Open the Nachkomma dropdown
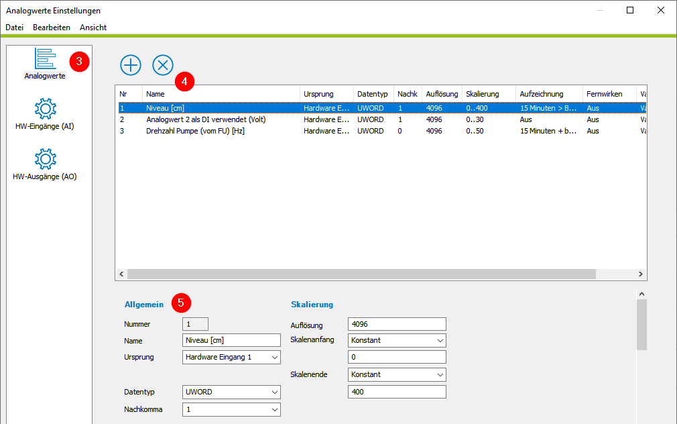The image size is (677, 424). (x=231, y=409)
